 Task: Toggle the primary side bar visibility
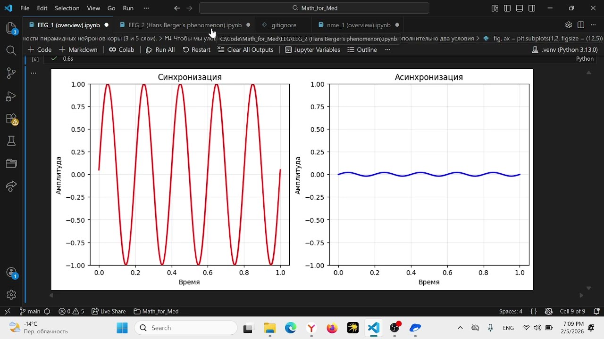point(507,8)
